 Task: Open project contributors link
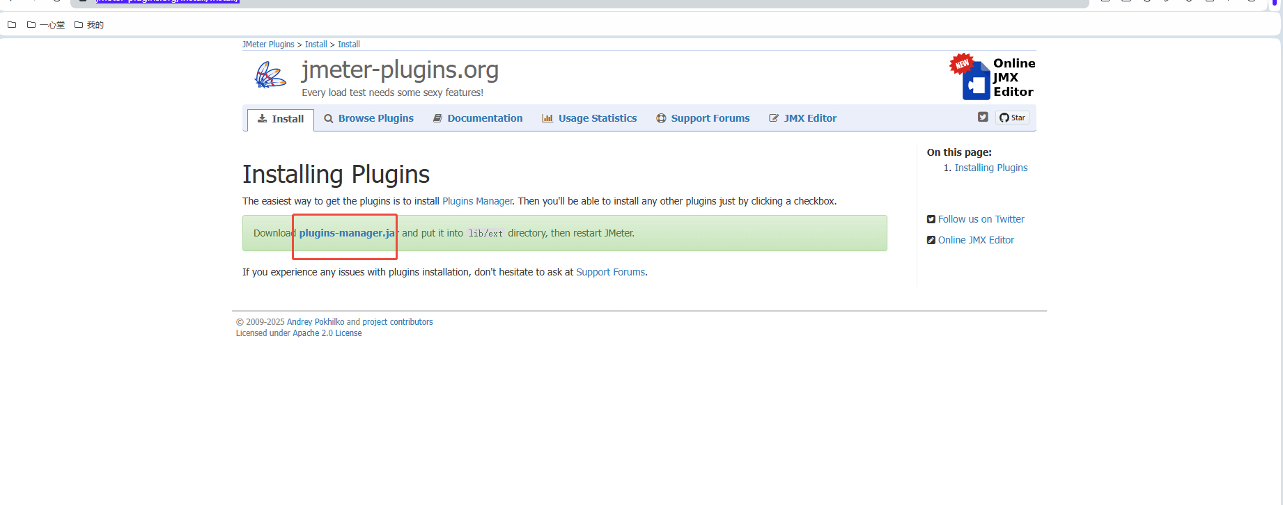(398, 322)
